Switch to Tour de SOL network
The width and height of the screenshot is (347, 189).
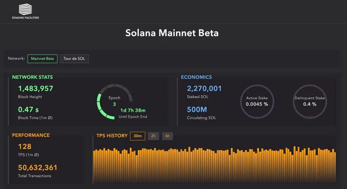pos(74,59)
